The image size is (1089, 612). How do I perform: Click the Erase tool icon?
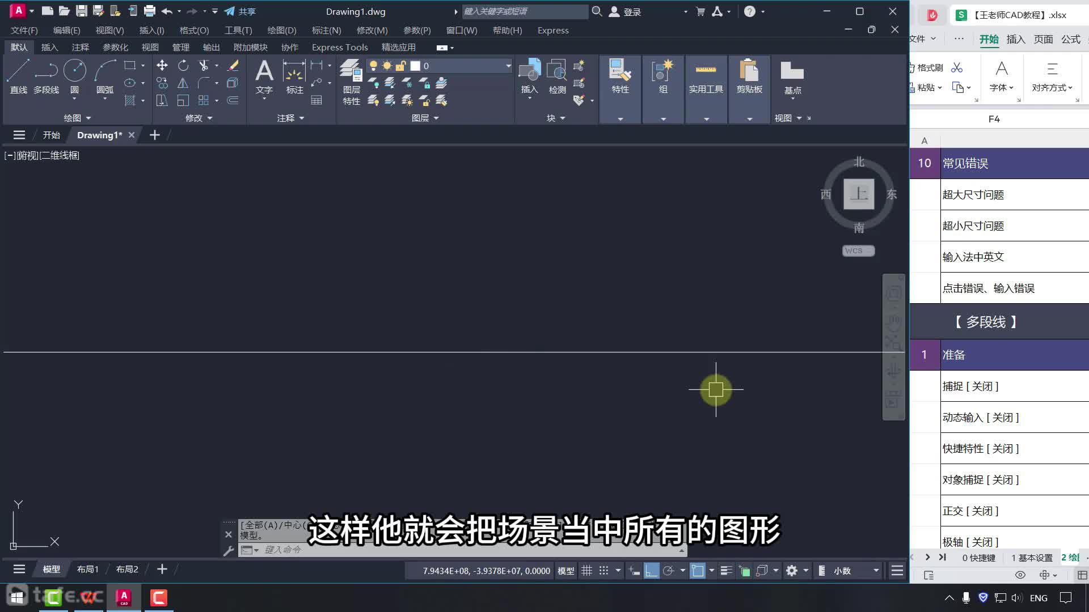233,66
